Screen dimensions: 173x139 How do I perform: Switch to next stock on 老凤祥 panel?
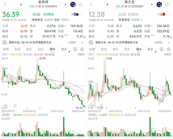click(x=66, y=4)
